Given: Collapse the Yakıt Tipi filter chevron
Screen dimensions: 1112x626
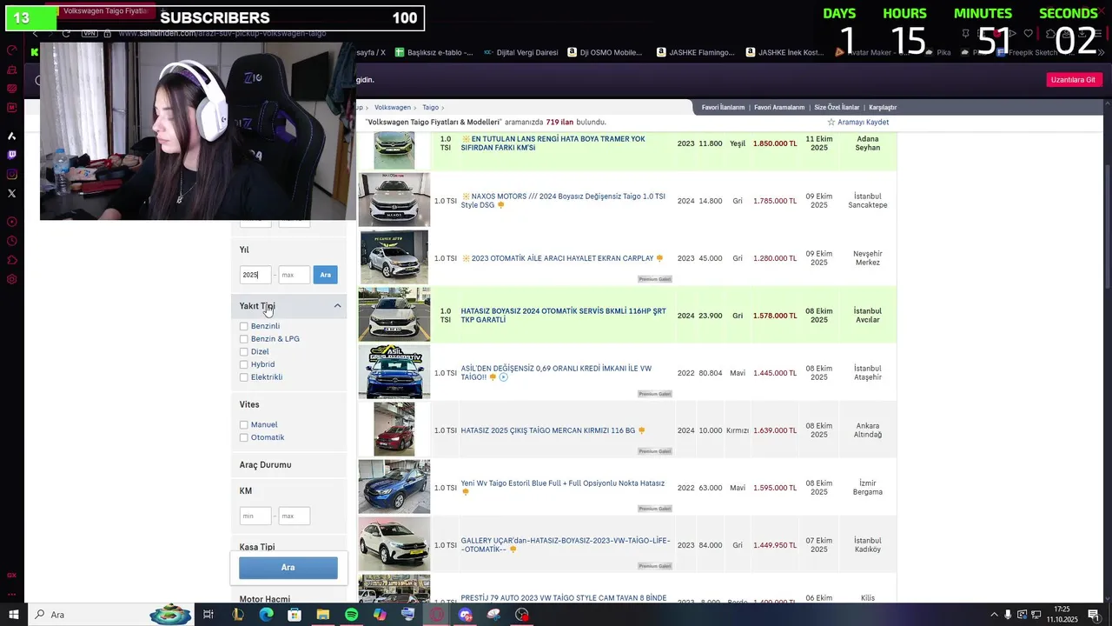Looking at the screenshot, I should 337,306.
